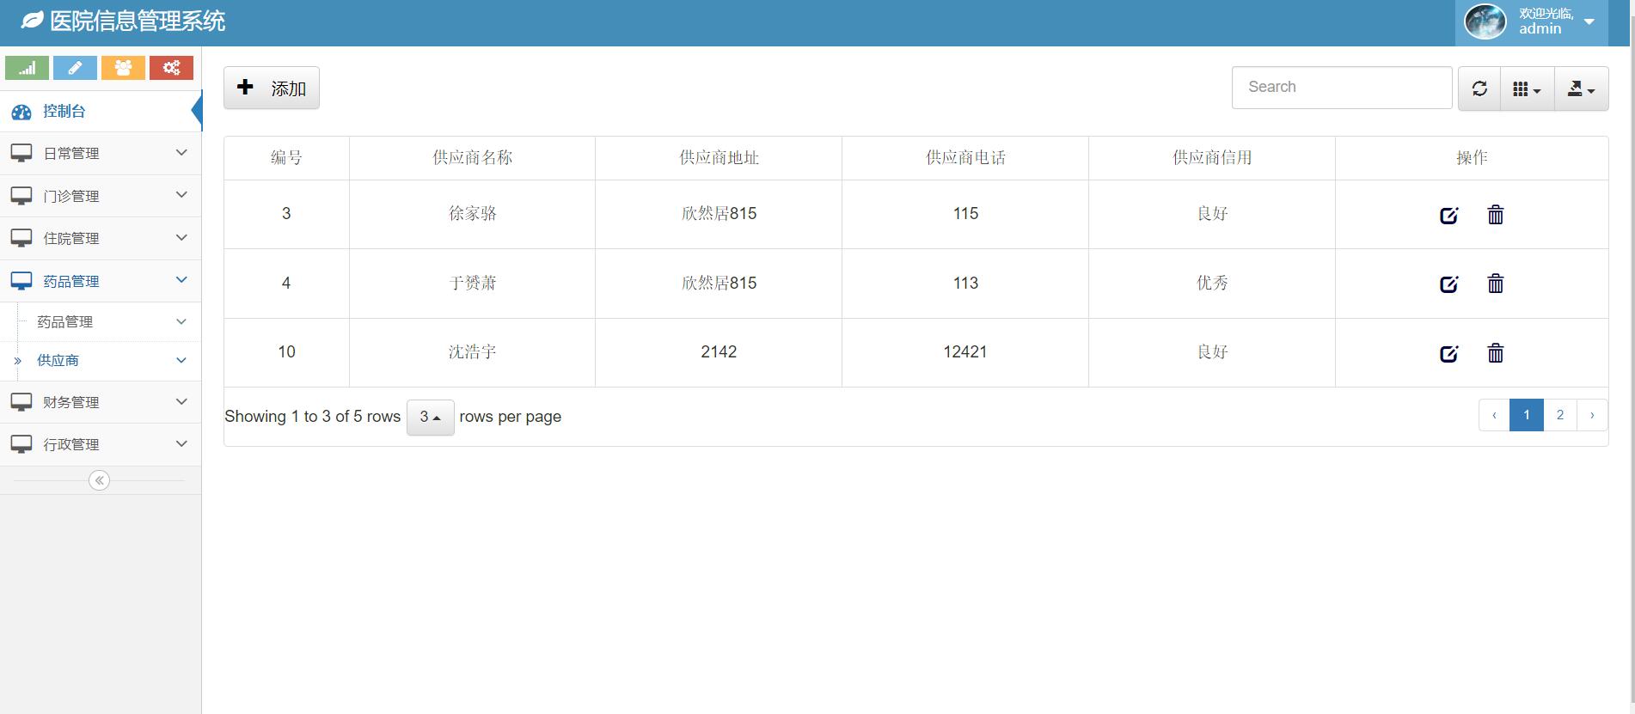Click the red gears shortcut button
This screenshot has width=1635, height=714.
point(171,68)
